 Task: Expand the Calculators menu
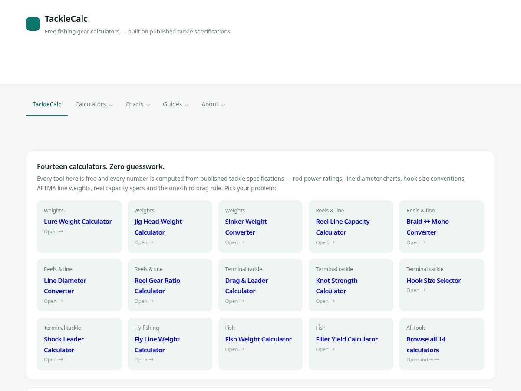(94, 104)
